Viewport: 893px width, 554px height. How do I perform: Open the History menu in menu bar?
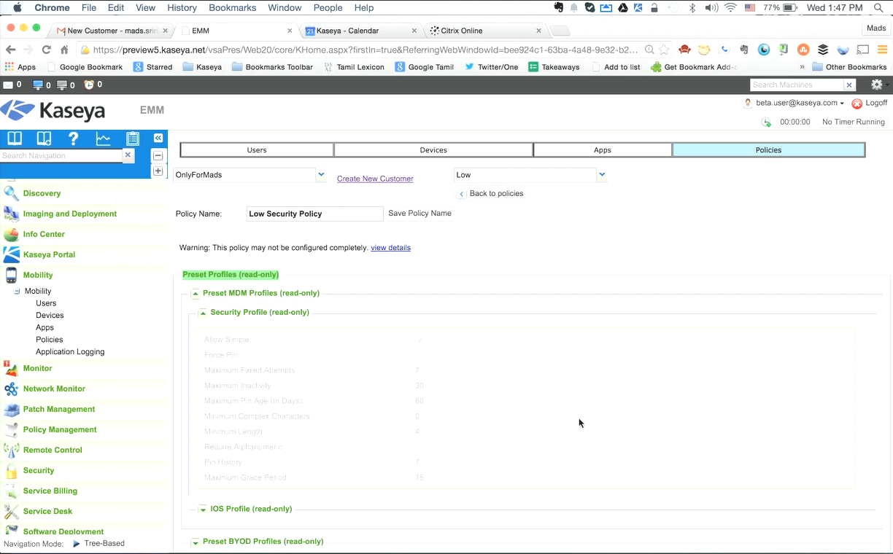pos(182,7)
